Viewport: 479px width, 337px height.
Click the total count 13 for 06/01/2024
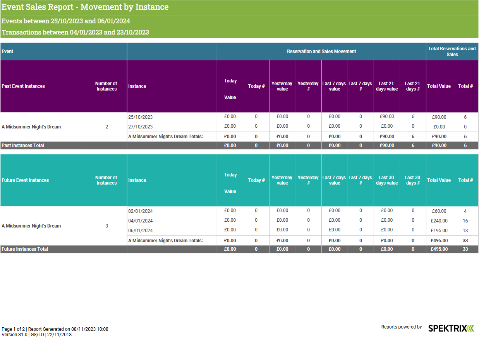coord(465,231)
